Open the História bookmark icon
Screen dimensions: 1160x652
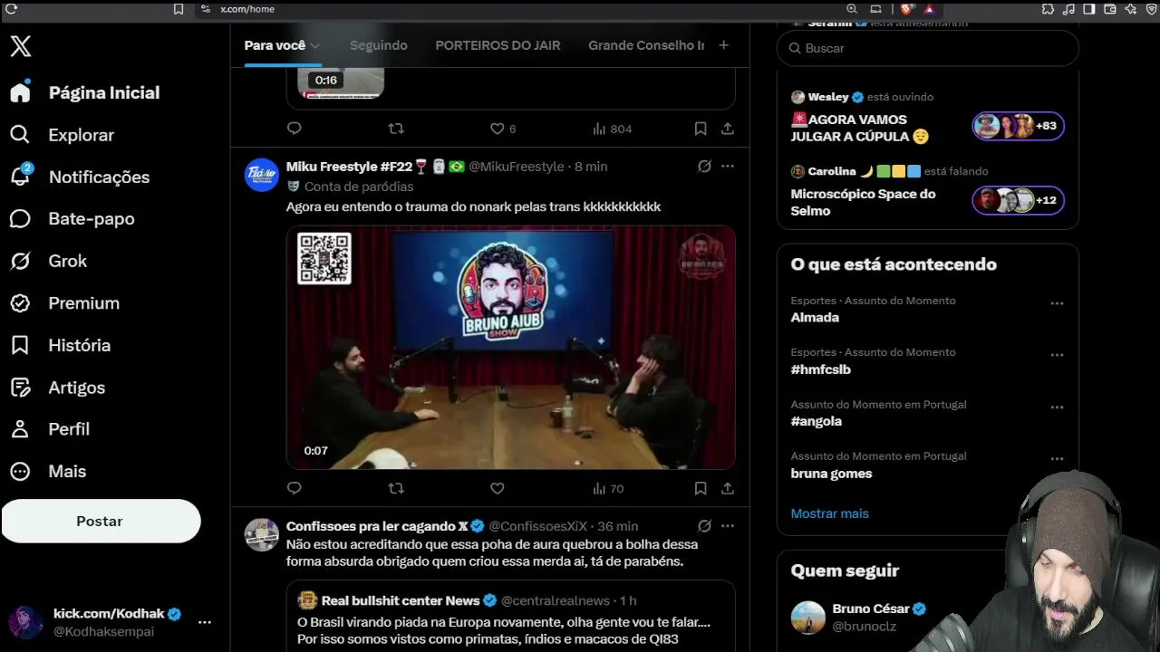pos(20,345)
